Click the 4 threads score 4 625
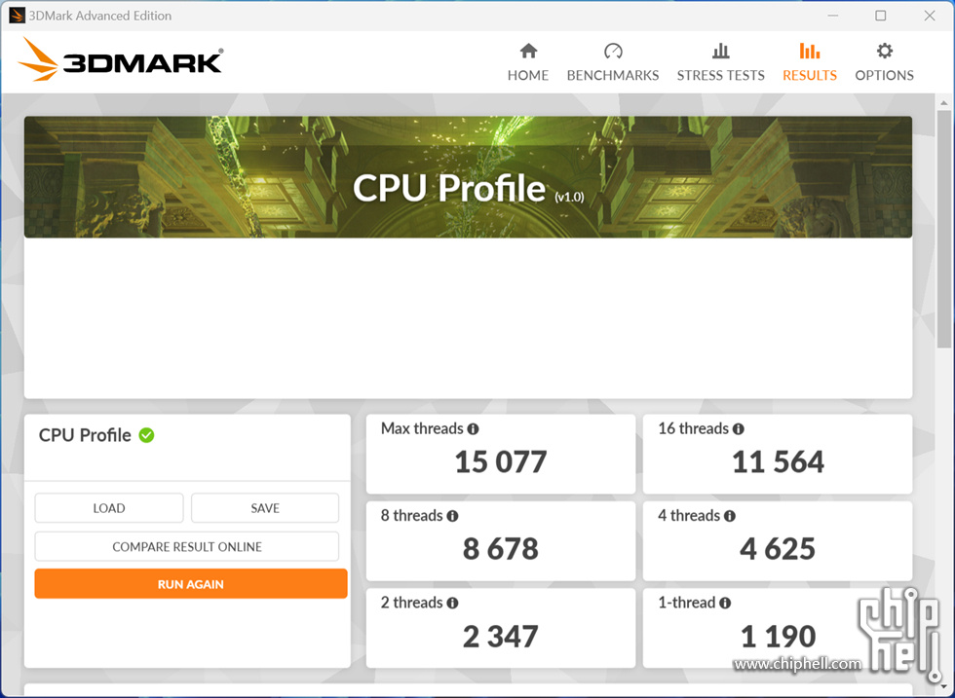 [778, 549]
